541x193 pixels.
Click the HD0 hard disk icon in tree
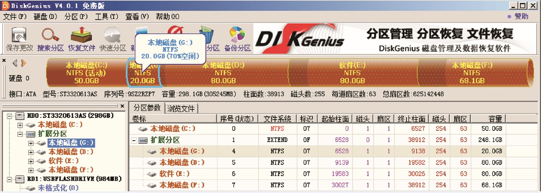pos(20,116)
